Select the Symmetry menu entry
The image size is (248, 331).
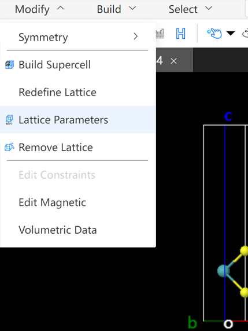(78, 37)
